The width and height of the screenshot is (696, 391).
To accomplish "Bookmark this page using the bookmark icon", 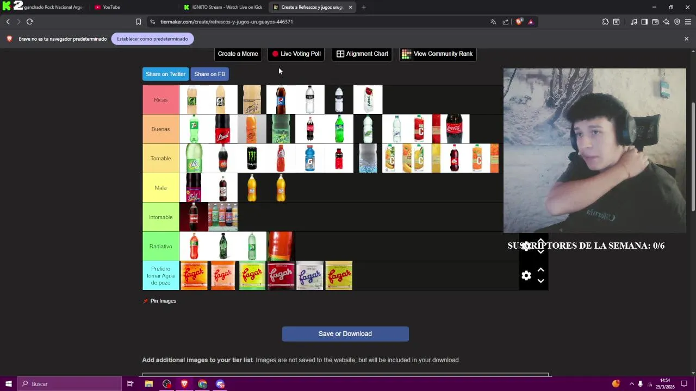I will [x=138, y=22].
